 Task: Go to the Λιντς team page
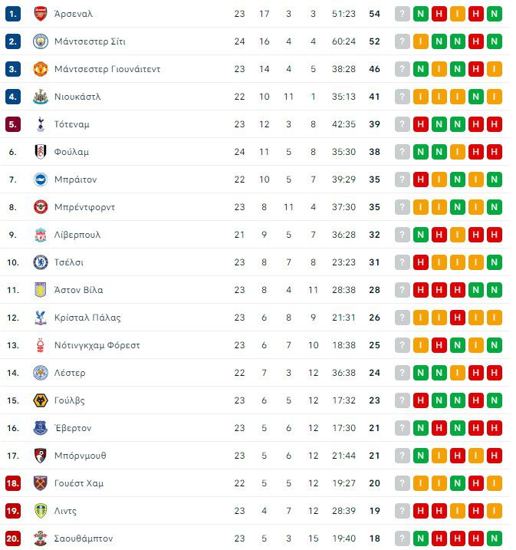point(65,511)
